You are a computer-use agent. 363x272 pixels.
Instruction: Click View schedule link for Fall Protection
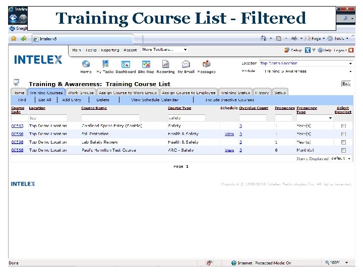pyautogui.click(x=229, y=133)
